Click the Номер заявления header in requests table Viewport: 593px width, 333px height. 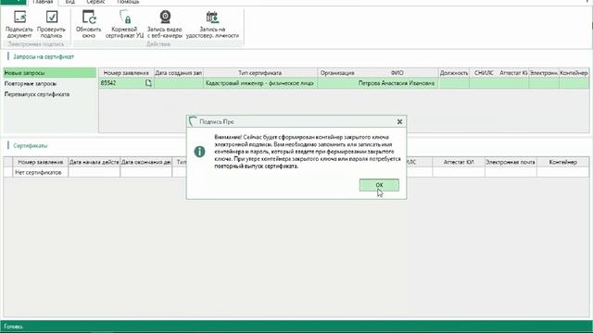(126, 73)
